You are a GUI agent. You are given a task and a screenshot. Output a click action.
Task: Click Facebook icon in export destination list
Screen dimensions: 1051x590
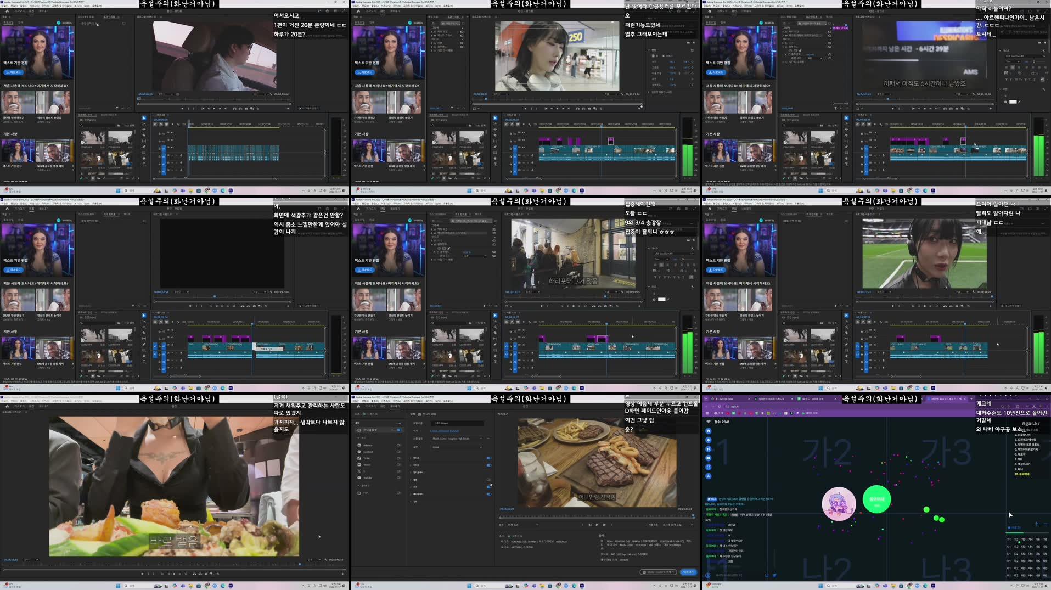point(359,452)
